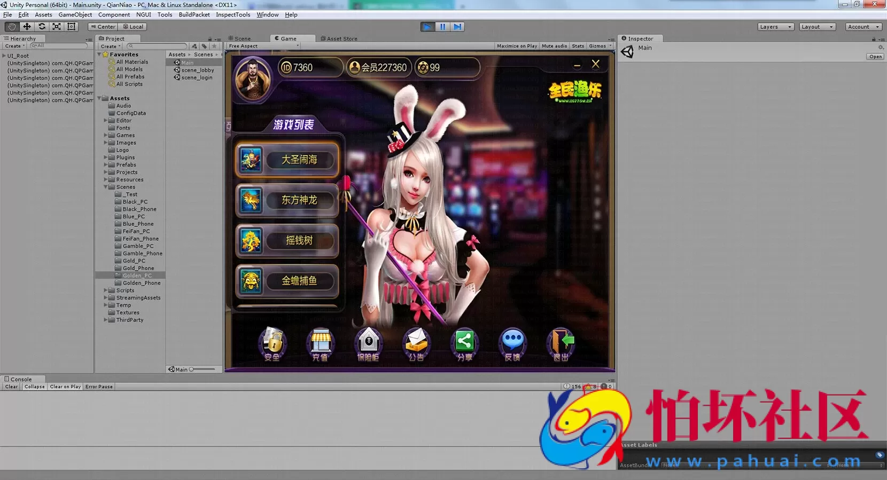Click the Pause button
This screenshot has width=887, height=480.
pos(442,27)
